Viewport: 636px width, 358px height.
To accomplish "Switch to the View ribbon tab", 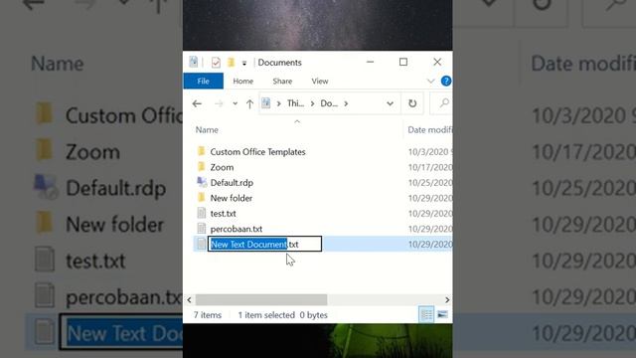I will (x=320, y=82).
